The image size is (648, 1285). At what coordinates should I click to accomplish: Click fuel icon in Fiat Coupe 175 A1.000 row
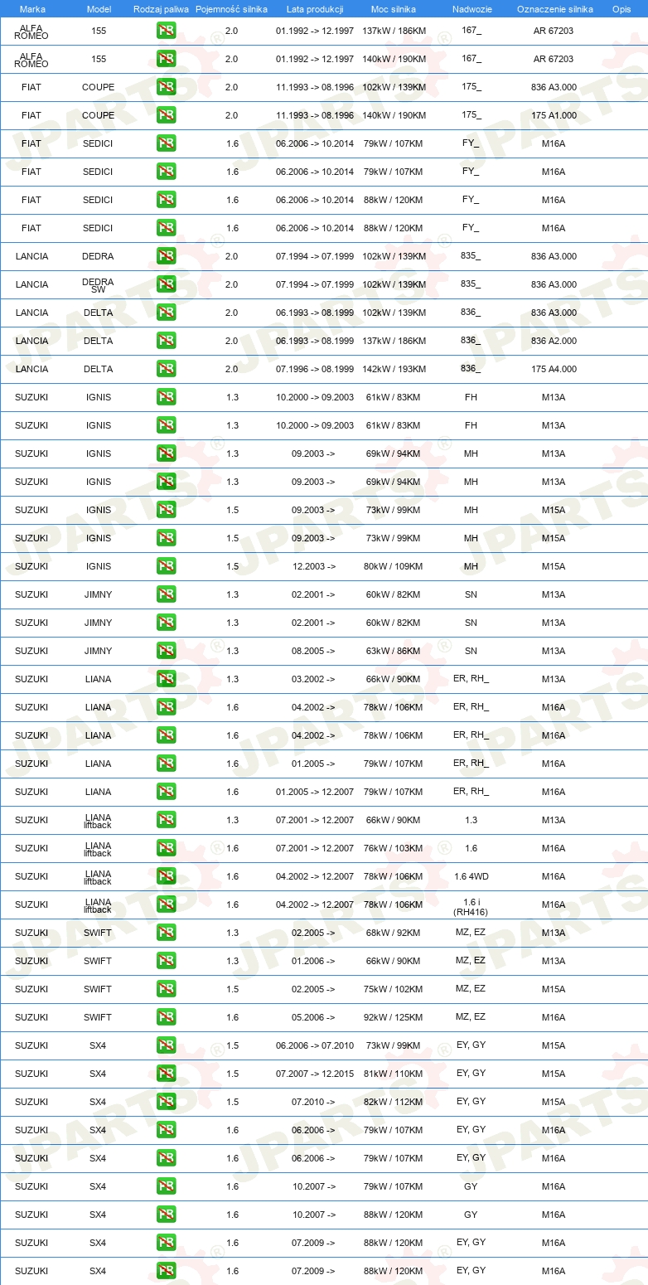coord(166,115)
